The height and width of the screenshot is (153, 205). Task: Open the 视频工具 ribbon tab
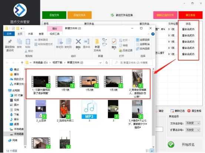point(54,34)
